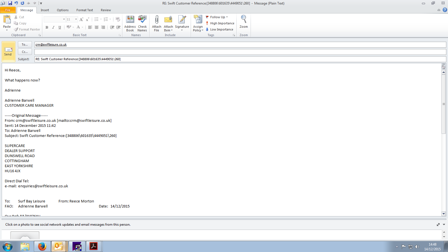
Task: Click the Shrink Font icon
Action: pyautogui.click(x=87, y=19)
